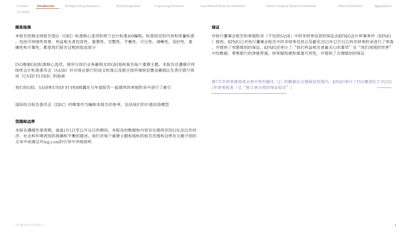Follow the link about 第7页非财务绩效亮点表
The height and width of the screenshot is (232, 412).
pos(302,85)
